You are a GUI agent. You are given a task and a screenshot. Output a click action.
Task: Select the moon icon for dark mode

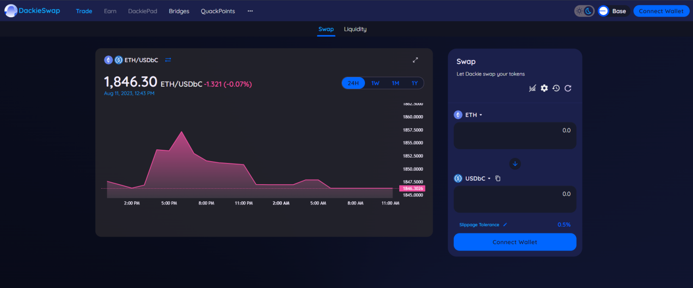coord(588,11)
